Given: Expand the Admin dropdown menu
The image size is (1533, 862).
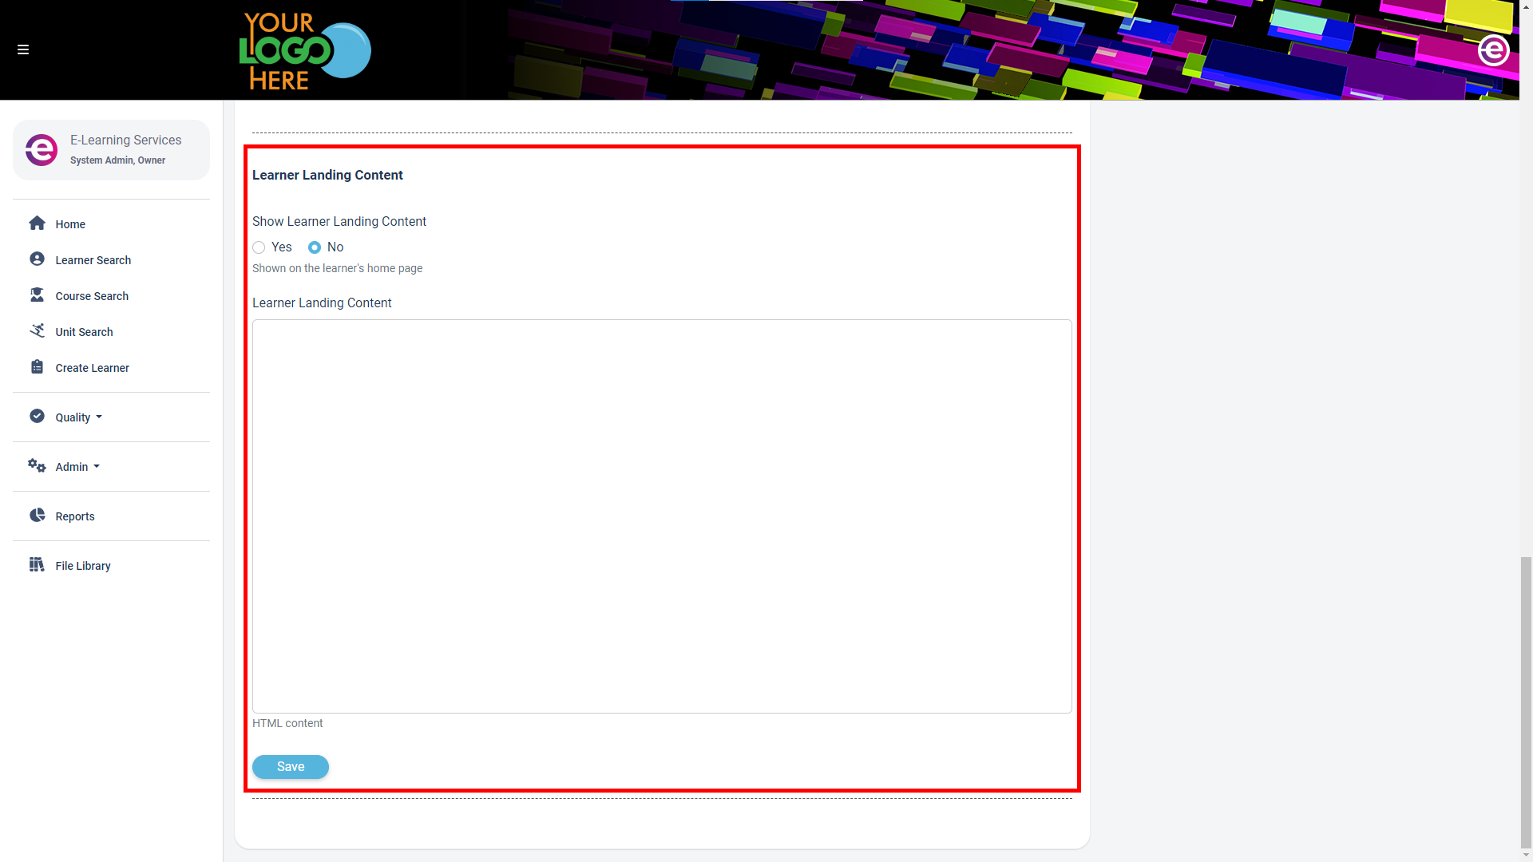Looking at the screenshot, I should coord(77,467).
